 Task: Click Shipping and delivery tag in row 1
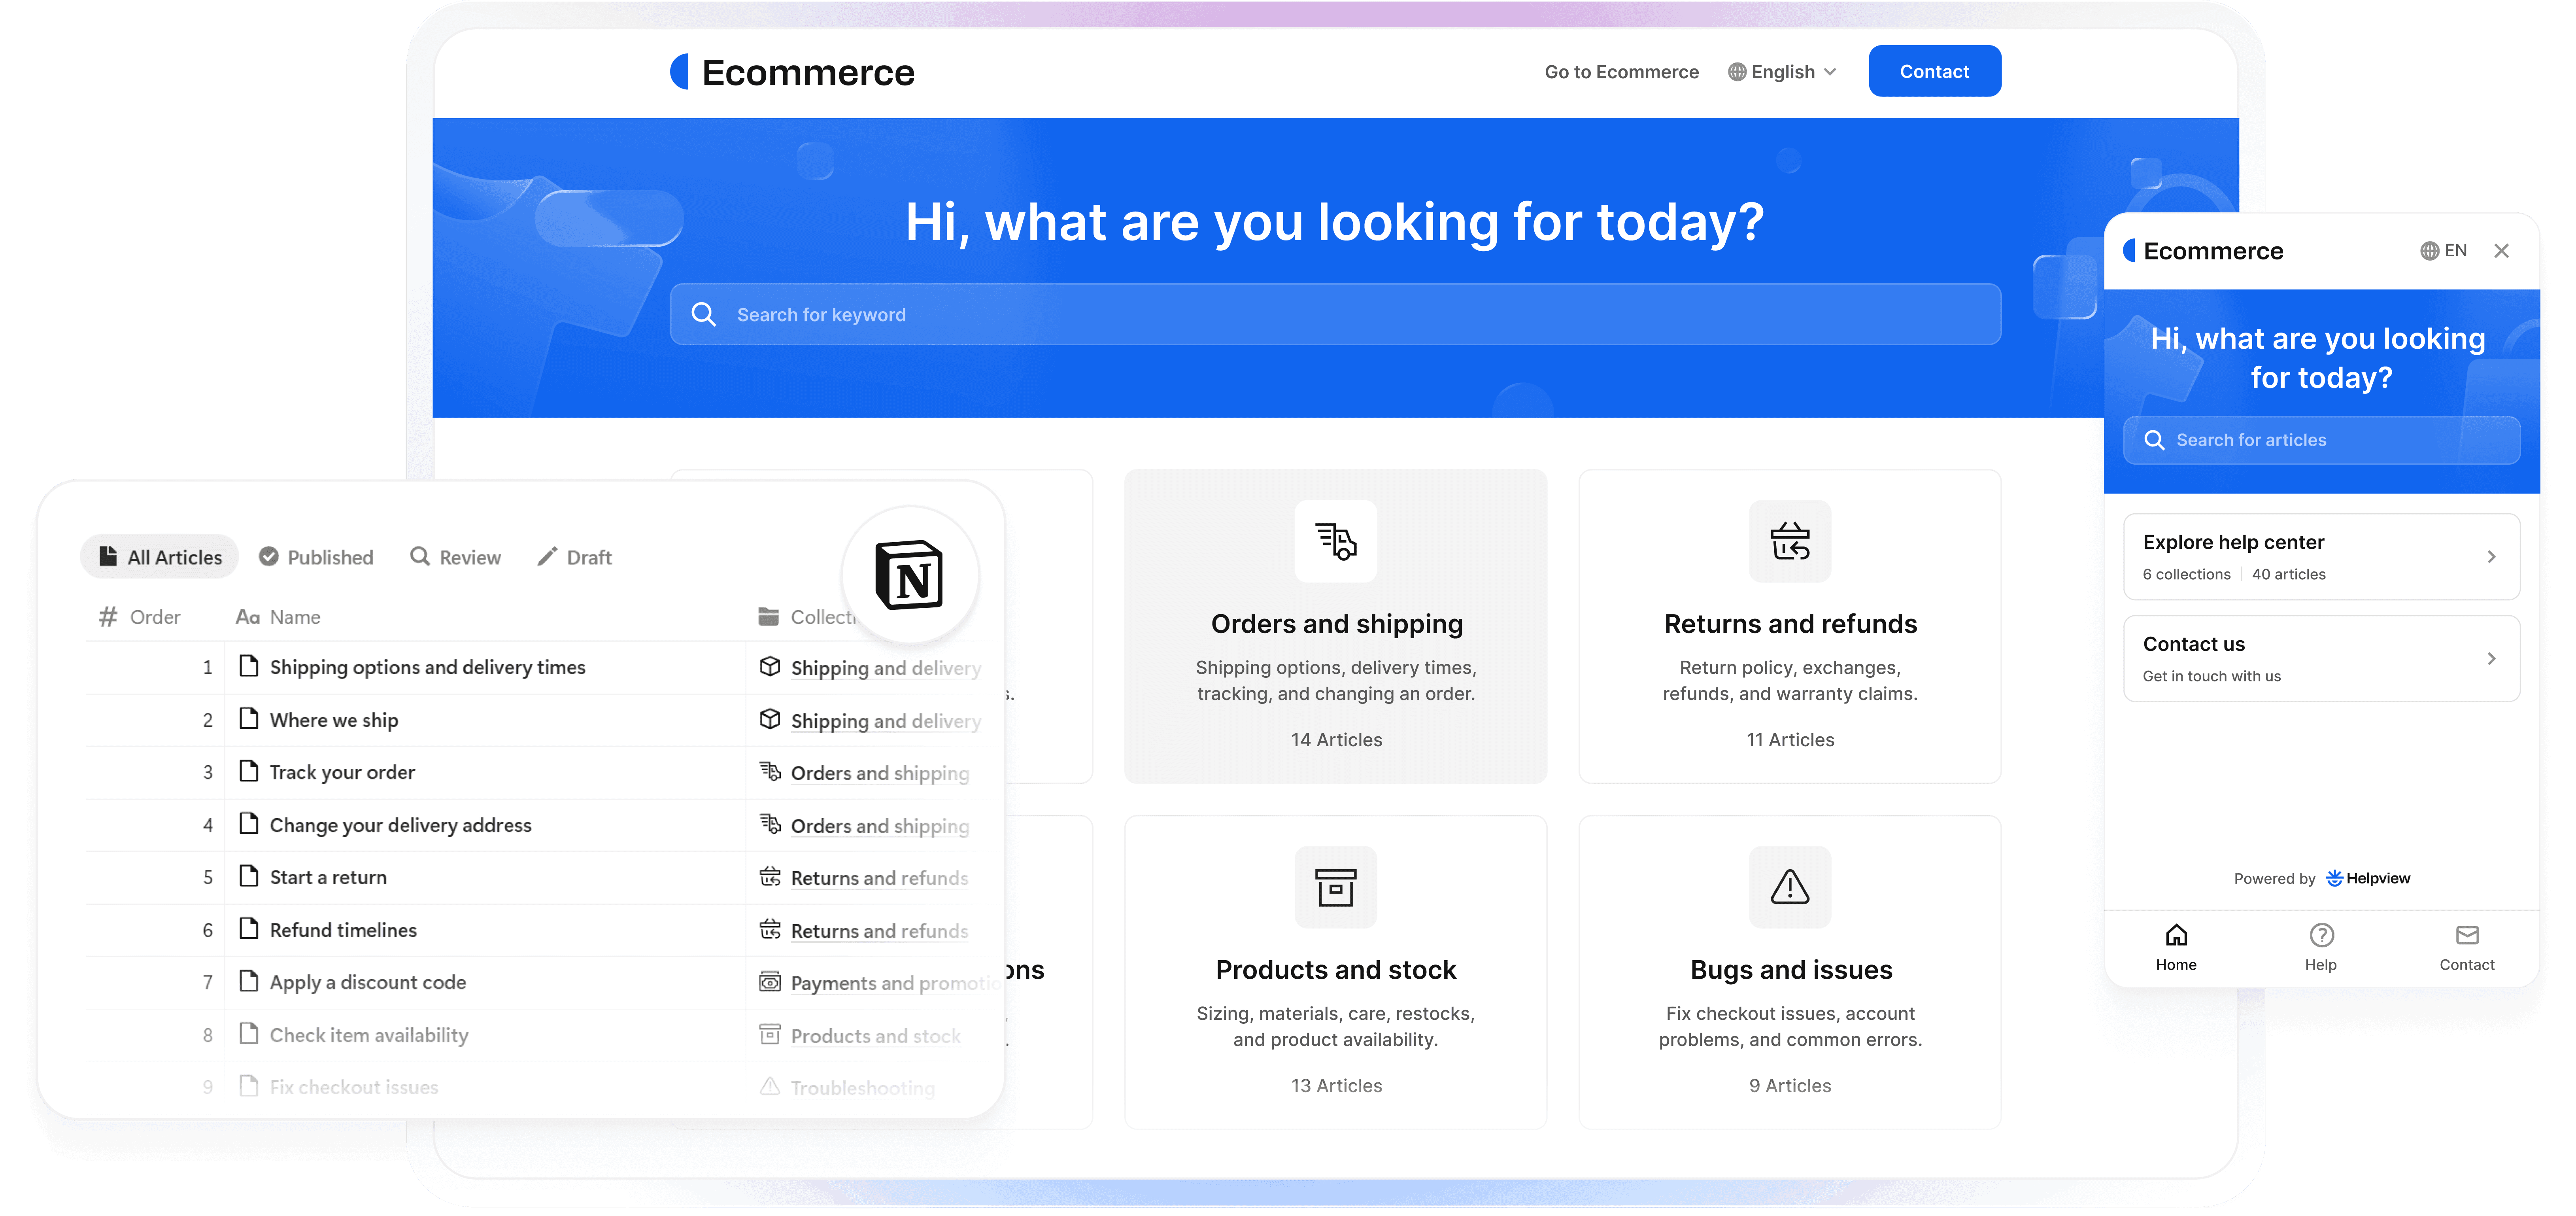click(870, 668)
